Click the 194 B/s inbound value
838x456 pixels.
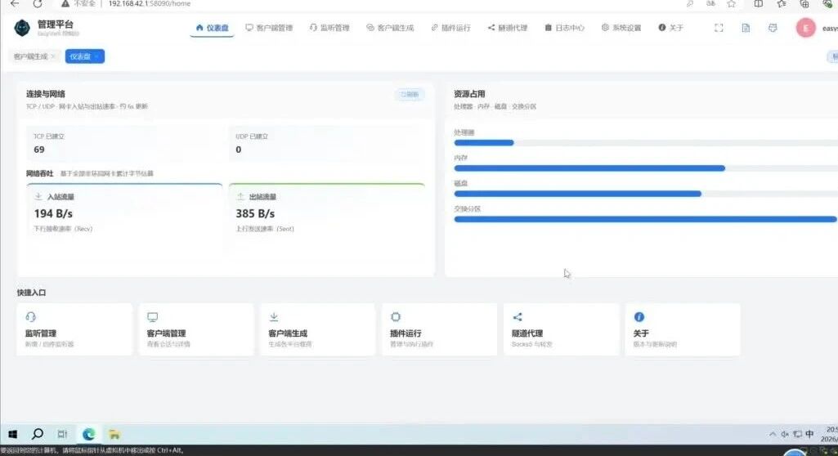pos(53,213)
